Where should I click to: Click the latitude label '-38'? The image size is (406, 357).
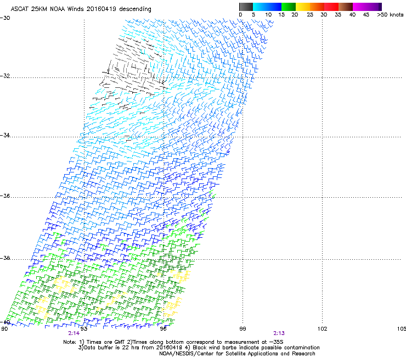[5, 258]
